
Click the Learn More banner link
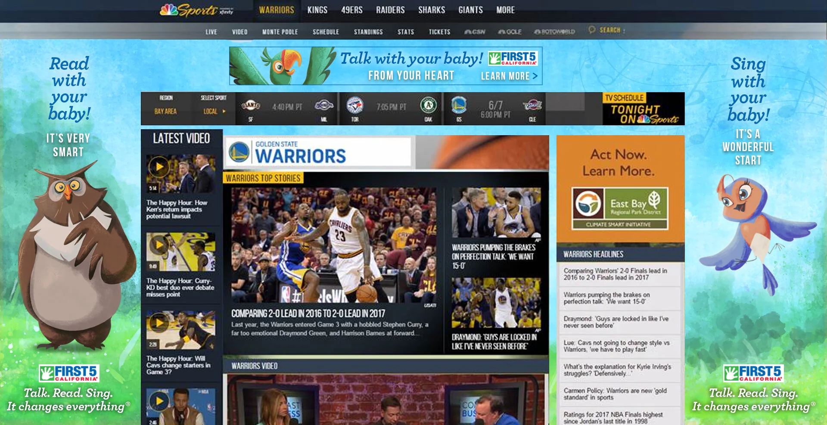(x=509, y=76)
